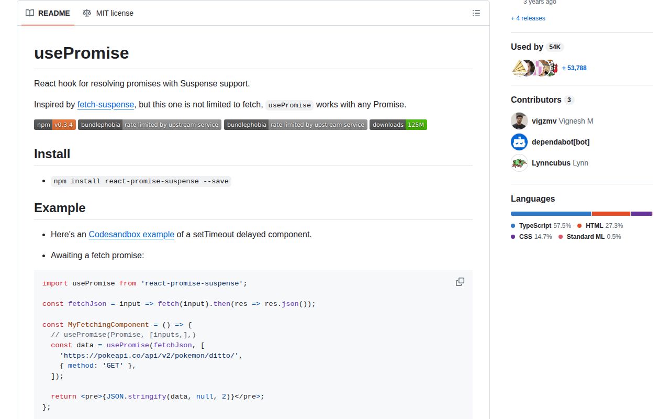Screen dimensions: 670x419
Task: Click the npm v0.3.4 badge
Action: coord(55,125)
